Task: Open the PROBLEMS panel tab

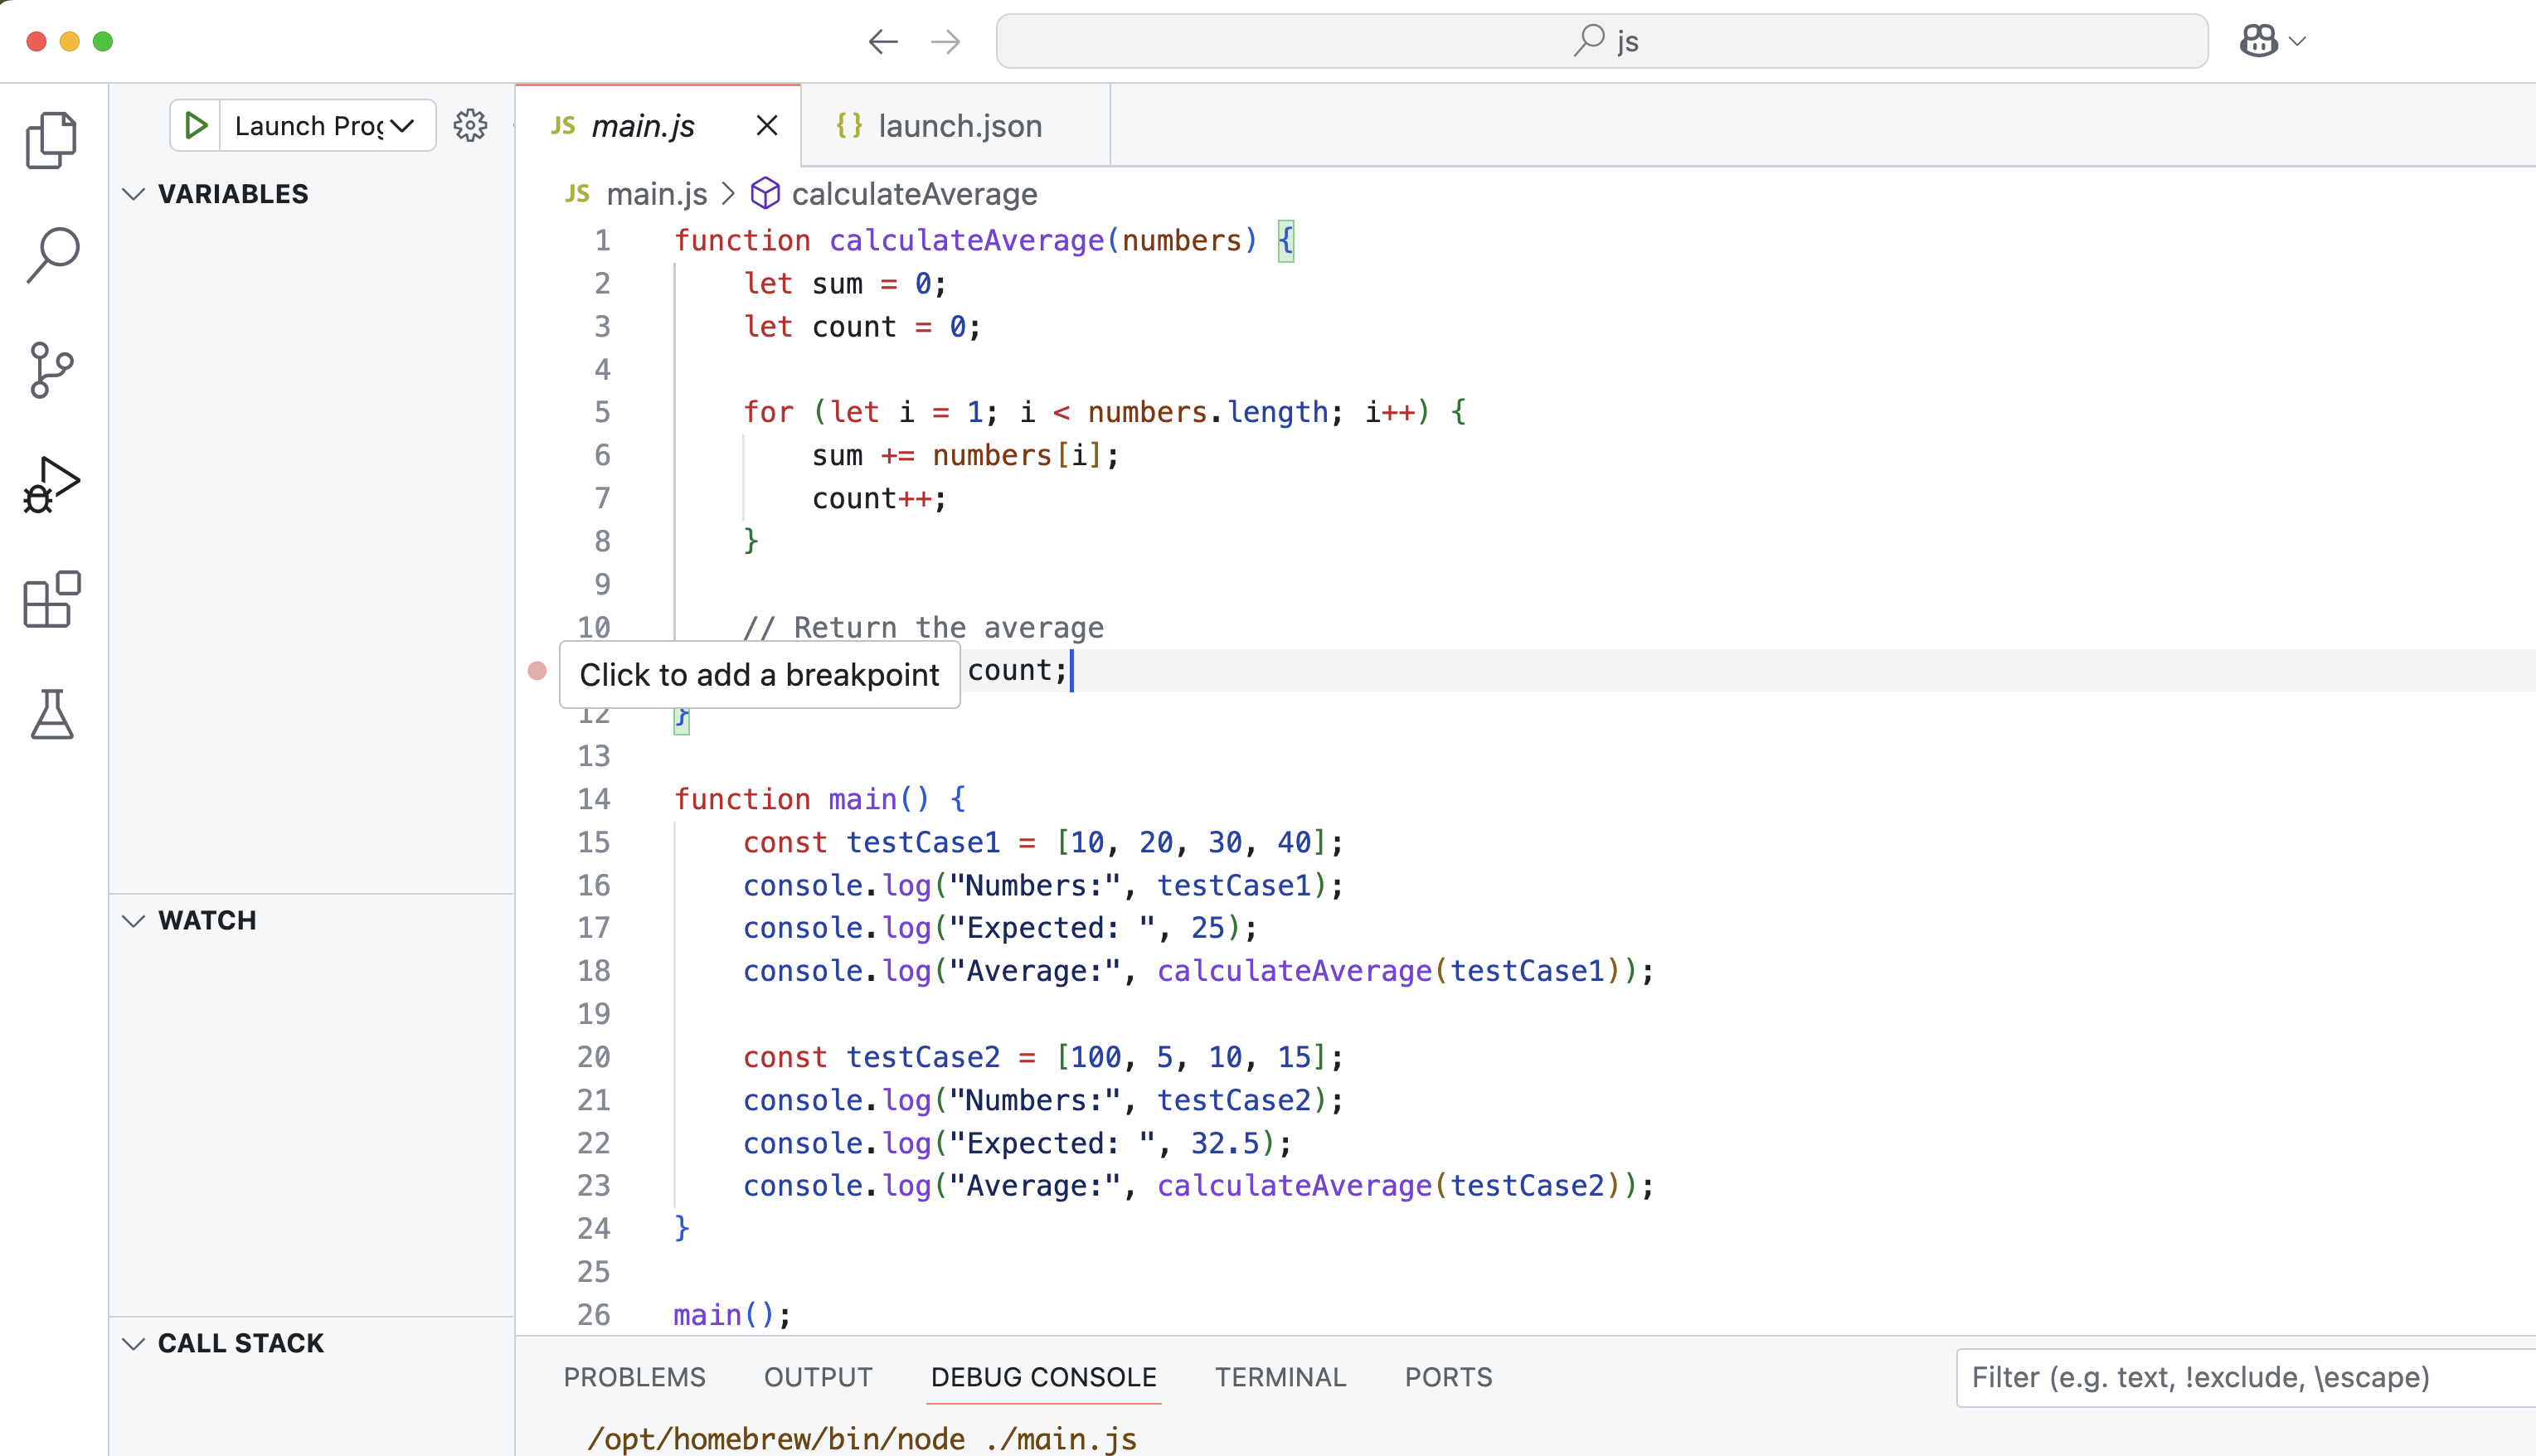Action: (x=634, y=1377)
